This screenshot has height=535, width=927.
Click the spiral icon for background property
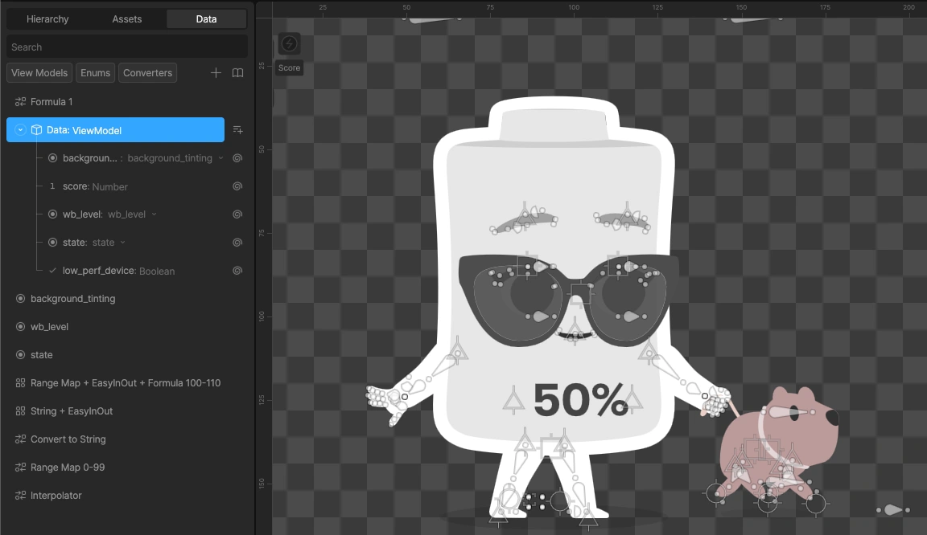click(237, 158)
